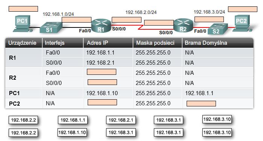Select the R1 router icon
Screen dimensions: 263x141
101,26
